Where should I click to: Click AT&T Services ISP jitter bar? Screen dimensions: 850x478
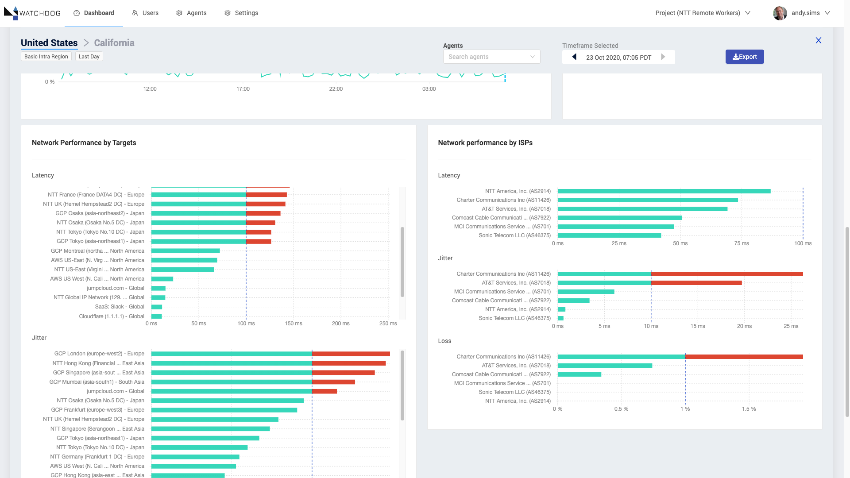click(650, 283)
